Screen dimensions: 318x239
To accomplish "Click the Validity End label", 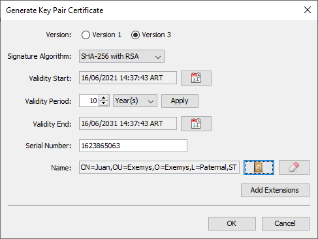I will pyautogui.click(x=52, y=124).
